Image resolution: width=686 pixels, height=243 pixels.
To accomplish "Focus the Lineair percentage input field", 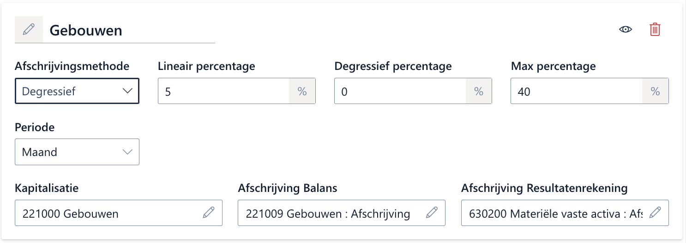I will click(224, 91).
